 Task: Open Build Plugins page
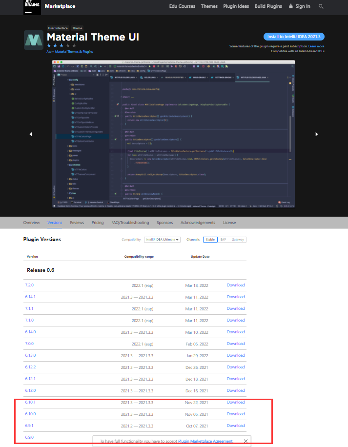(x=268, y=6)
